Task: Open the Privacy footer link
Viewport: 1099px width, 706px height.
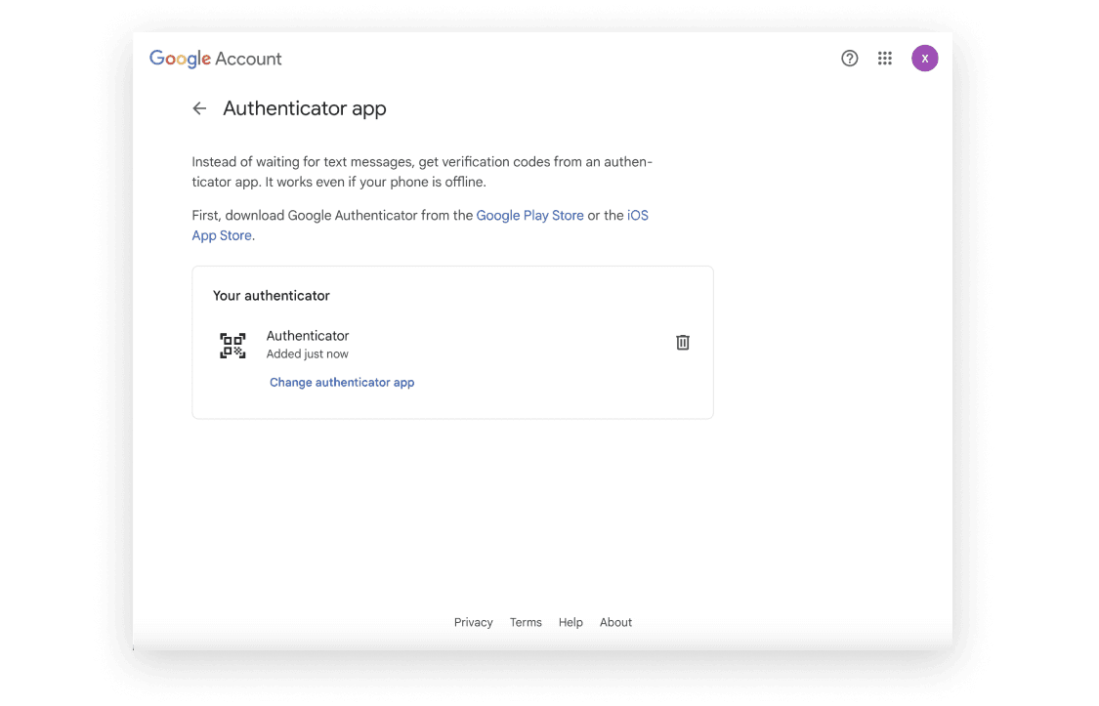Action: point(473,623)
